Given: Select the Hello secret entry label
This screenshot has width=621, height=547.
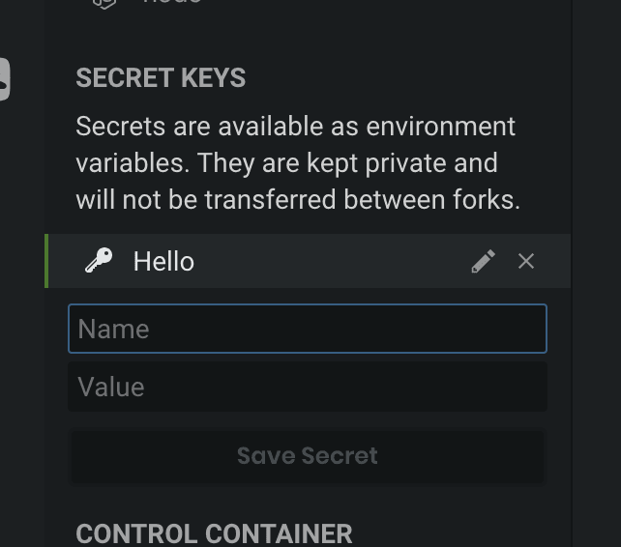Looking at the screenshot, I should [163, 261].
